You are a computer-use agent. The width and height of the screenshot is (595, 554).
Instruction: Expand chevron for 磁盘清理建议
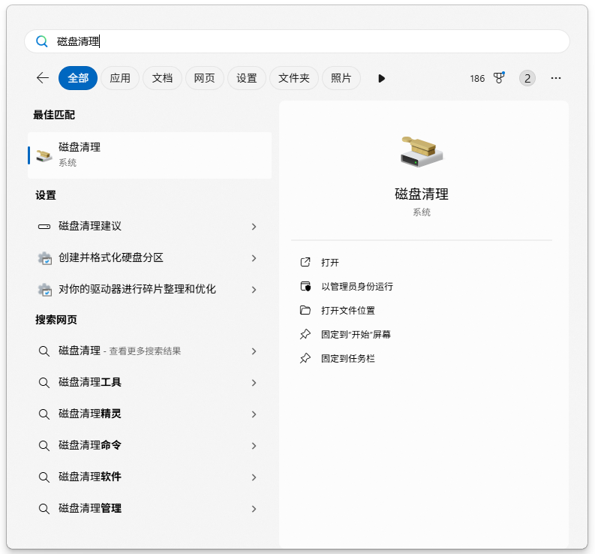coord(254,227)
